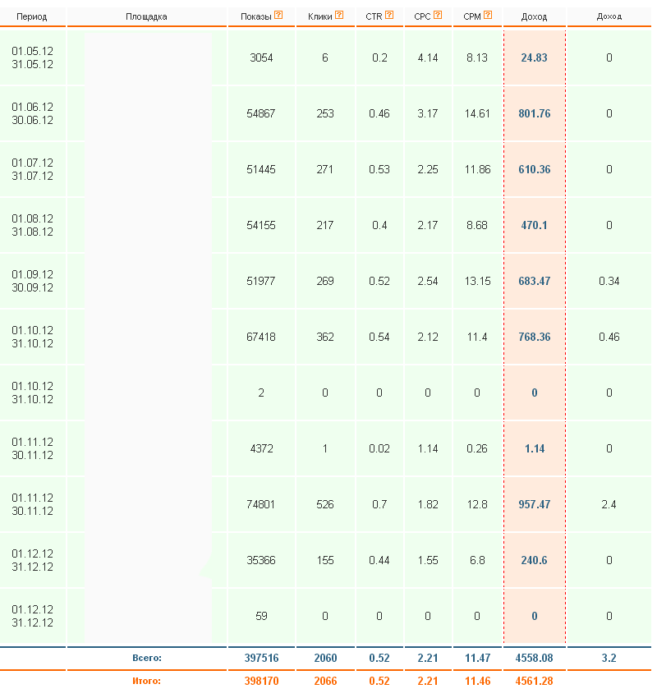This screenshot has height=698, width=657.
Task: Click impressions value 35366
Action: (261, 560)
